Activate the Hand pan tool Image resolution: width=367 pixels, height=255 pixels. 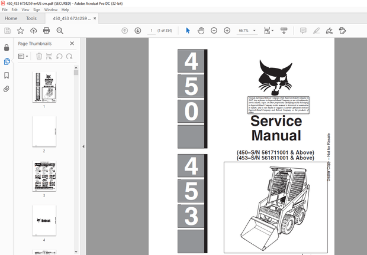pyautogui.click(x=201, y=31)
